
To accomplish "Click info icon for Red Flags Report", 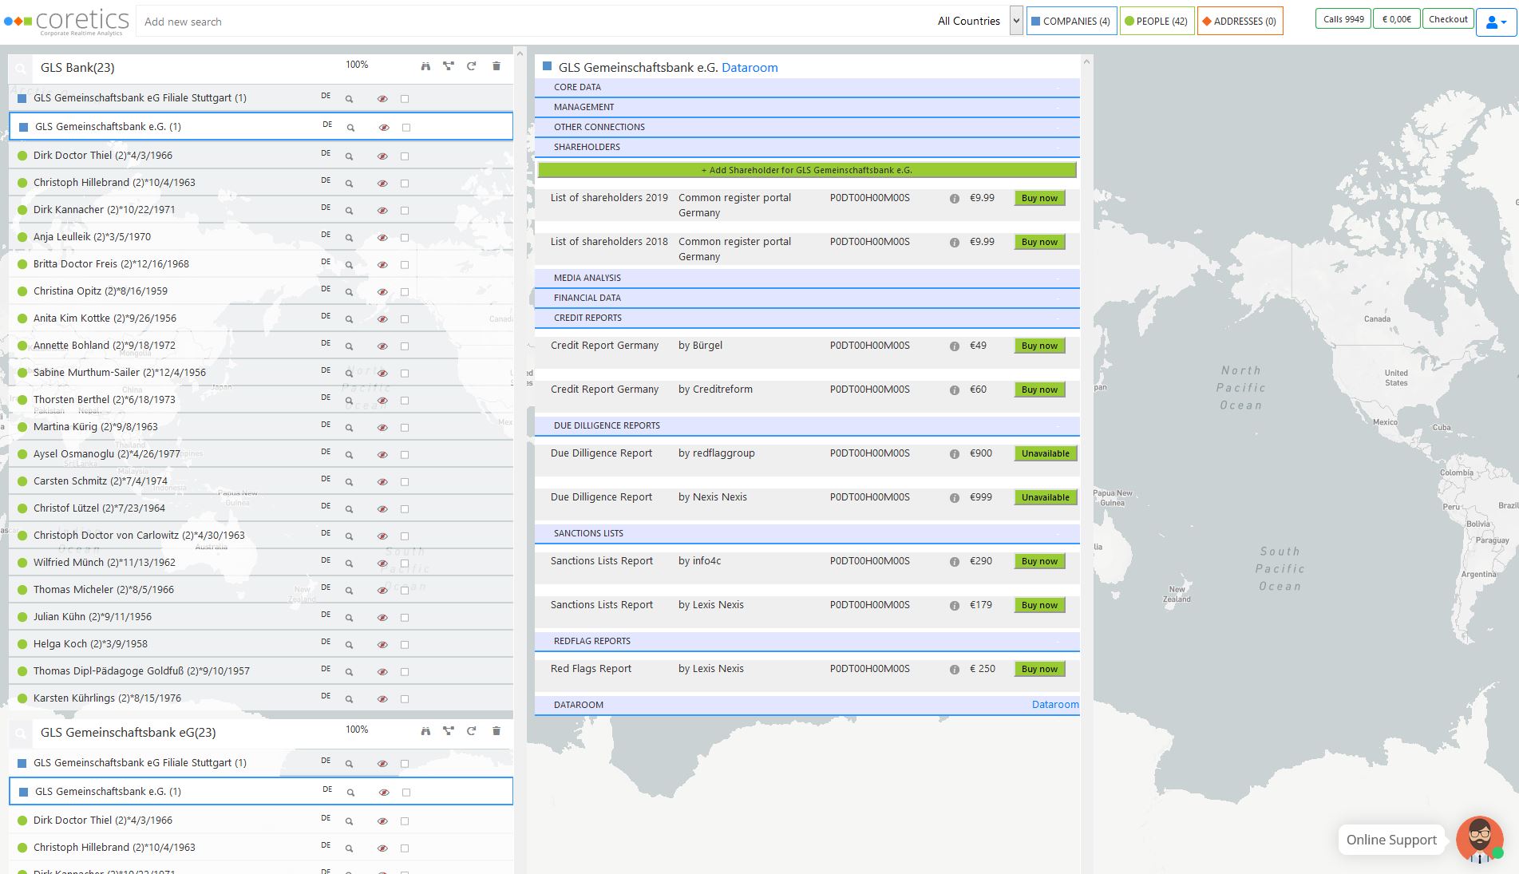I will [x=954, y=670].
